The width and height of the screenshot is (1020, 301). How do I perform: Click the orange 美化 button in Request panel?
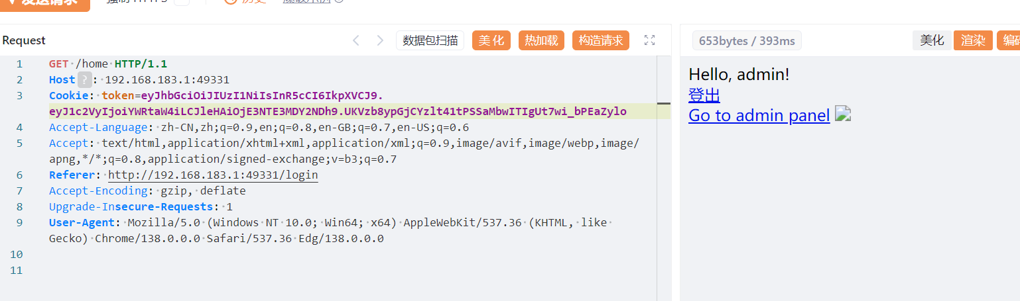(491, 40)
